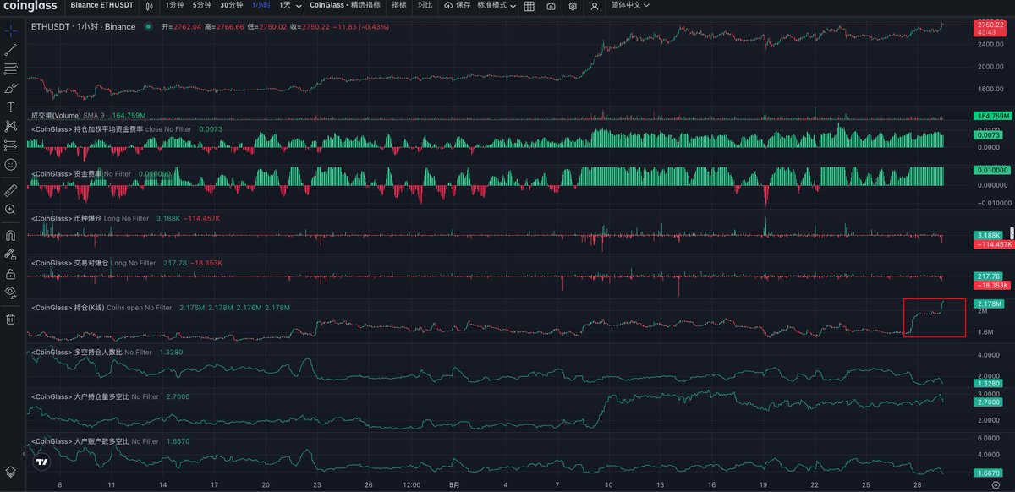
Task: Click the trash remove drawings icon
Action: [x=11, y=319]
